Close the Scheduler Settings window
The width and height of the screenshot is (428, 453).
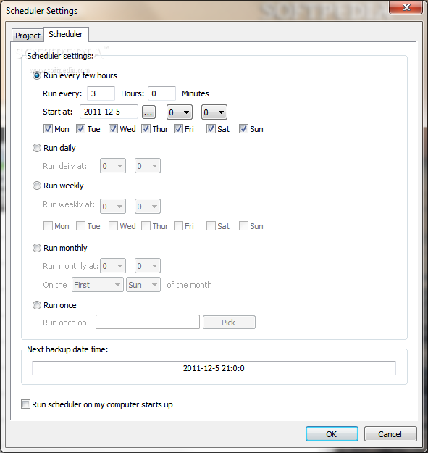pos(406,7)
